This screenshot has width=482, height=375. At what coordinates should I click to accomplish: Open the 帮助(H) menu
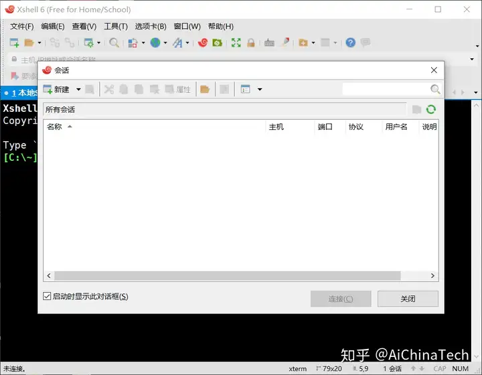[x=221, y=26]
